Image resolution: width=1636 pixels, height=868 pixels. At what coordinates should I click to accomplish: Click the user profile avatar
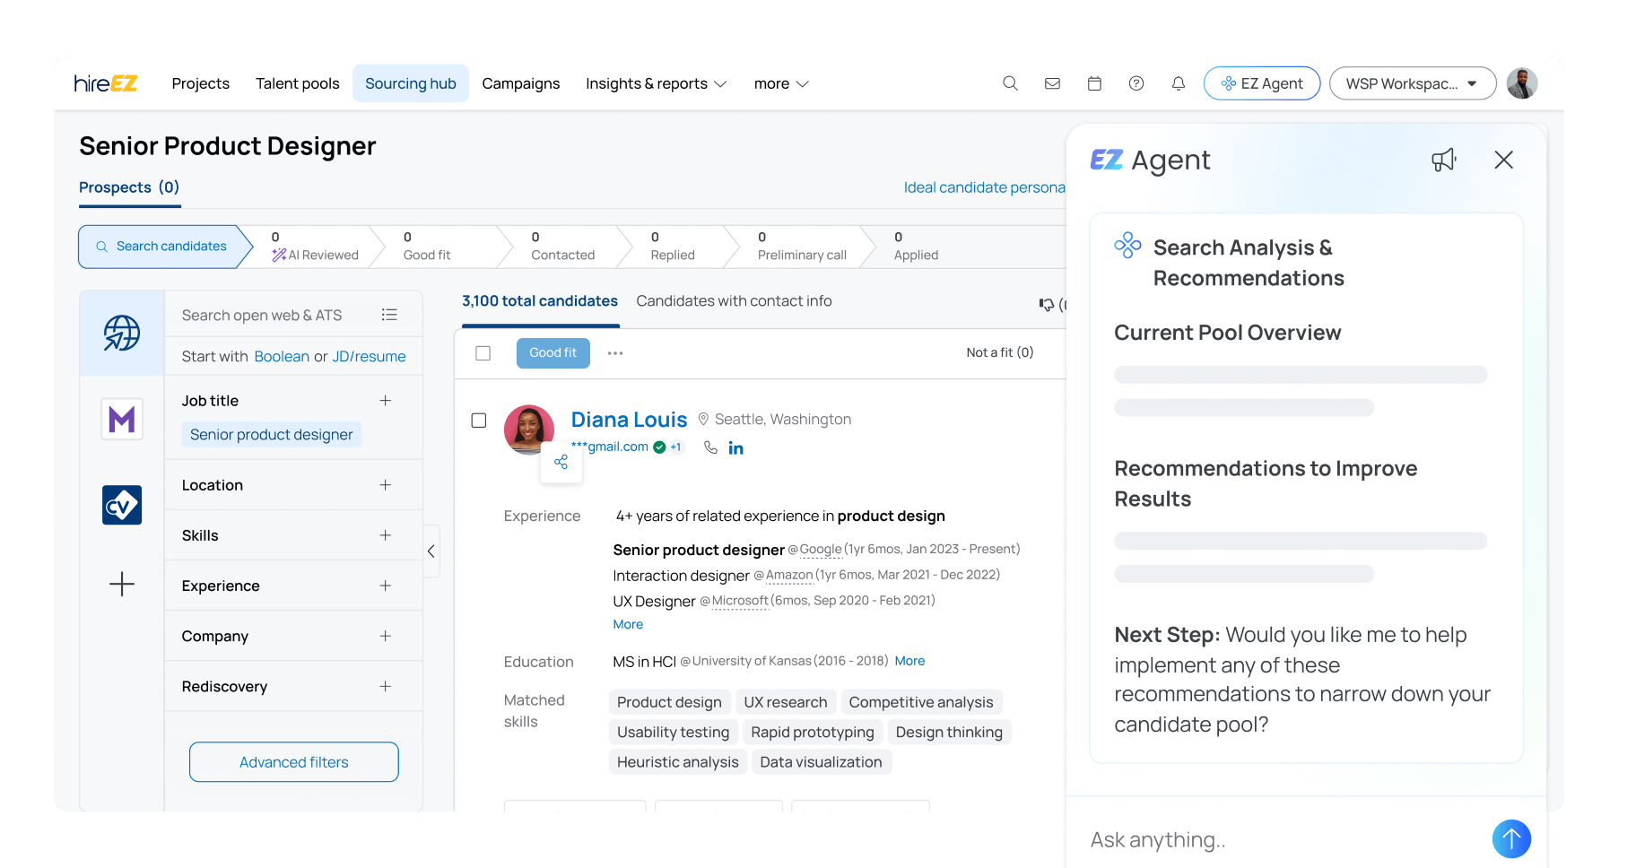(1522, 83)
